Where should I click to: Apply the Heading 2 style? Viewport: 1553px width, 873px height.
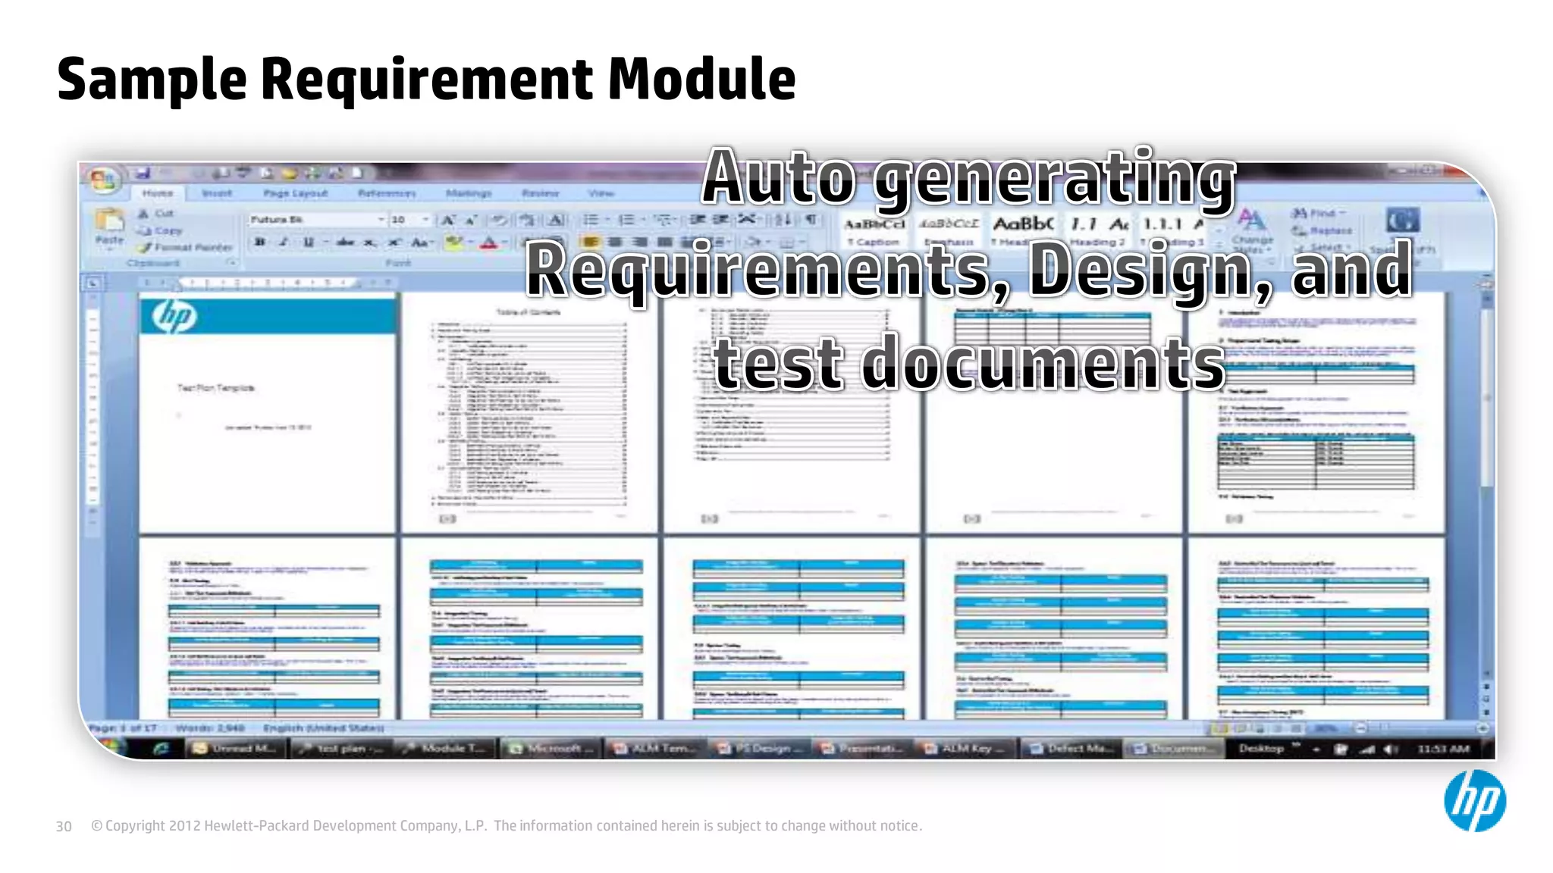pyautogui.click(x=1097, y=232)
